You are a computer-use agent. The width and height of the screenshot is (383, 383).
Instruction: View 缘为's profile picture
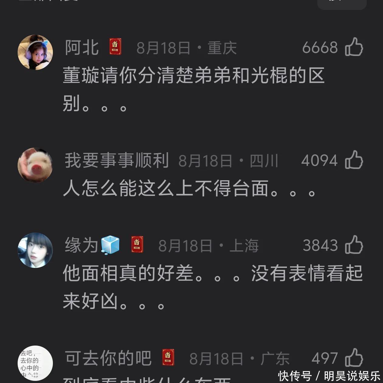pyautogui.click(x=35, y=250)
